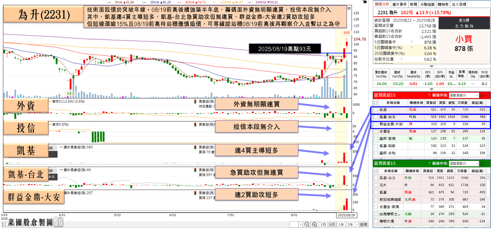This screenshot has width=491, height=233.
Task: Switch to the 分點追蹤 tab
Action: coord(427,5)
